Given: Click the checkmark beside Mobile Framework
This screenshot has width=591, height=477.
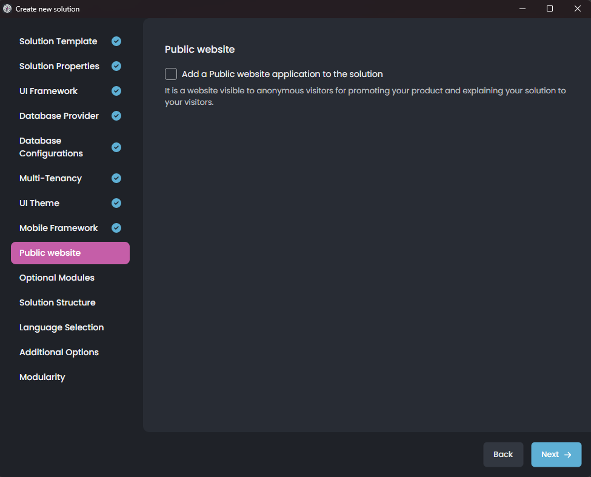Looking at the screenshot, I should [116, 228].
